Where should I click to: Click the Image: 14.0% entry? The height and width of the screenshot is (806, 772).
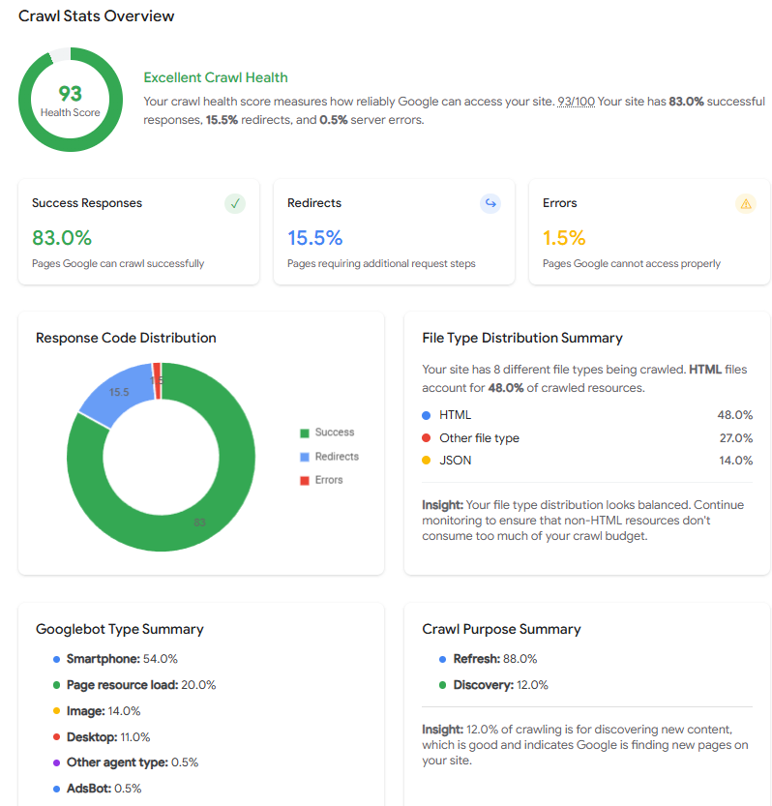pyautogui.click(x=97, y=711)
